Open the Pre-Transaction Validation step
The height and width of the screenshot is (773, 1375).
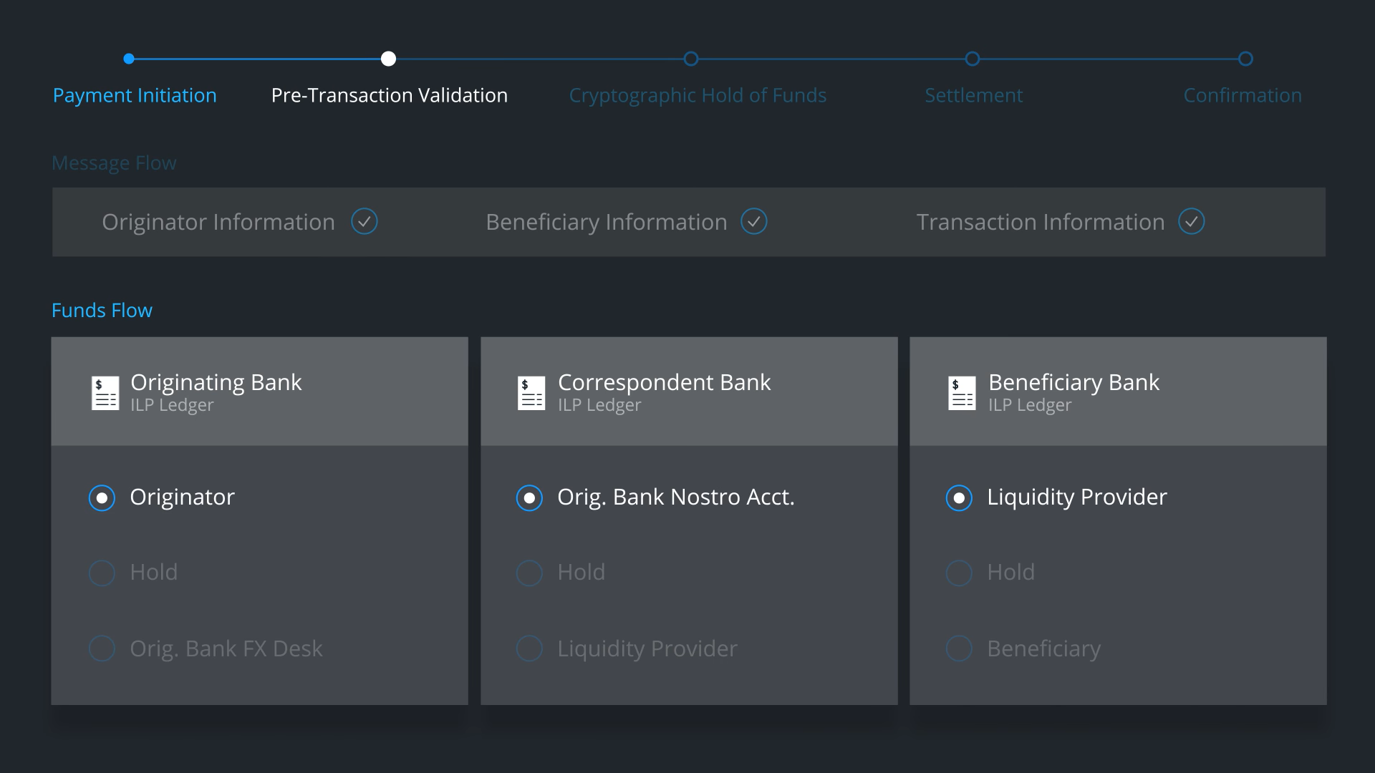click(x=389, y=95)
